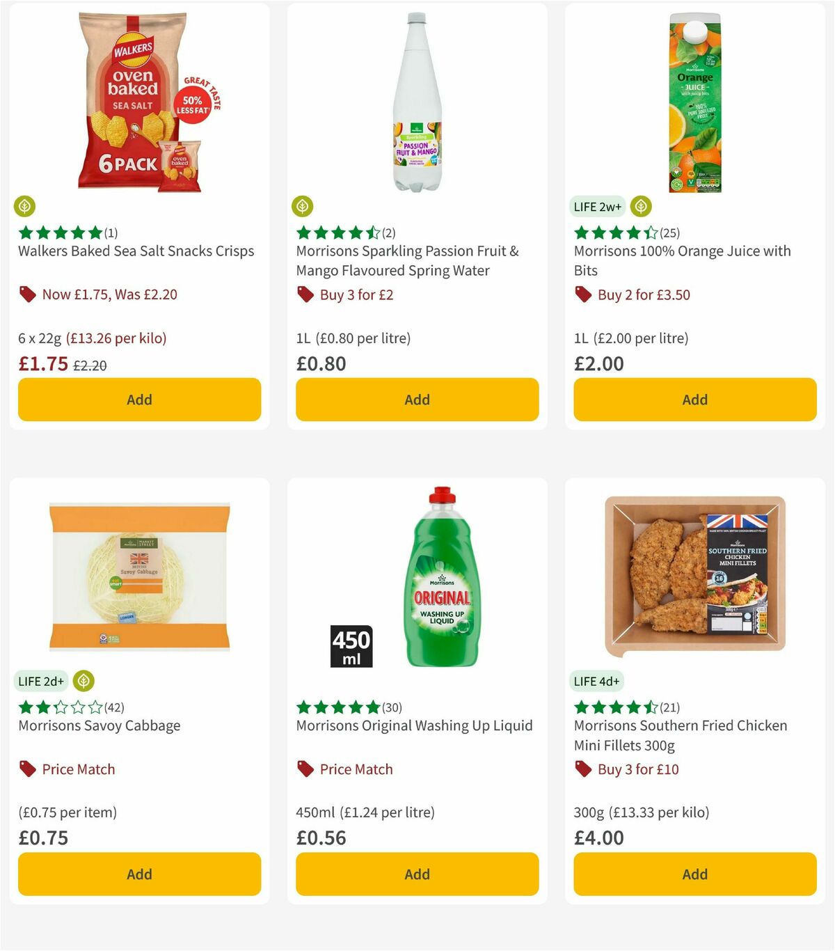The image size is (835, 951).
Task: Open the Walkers Baked Sea Salt Snacks product page
Action: tap(135, 251)
